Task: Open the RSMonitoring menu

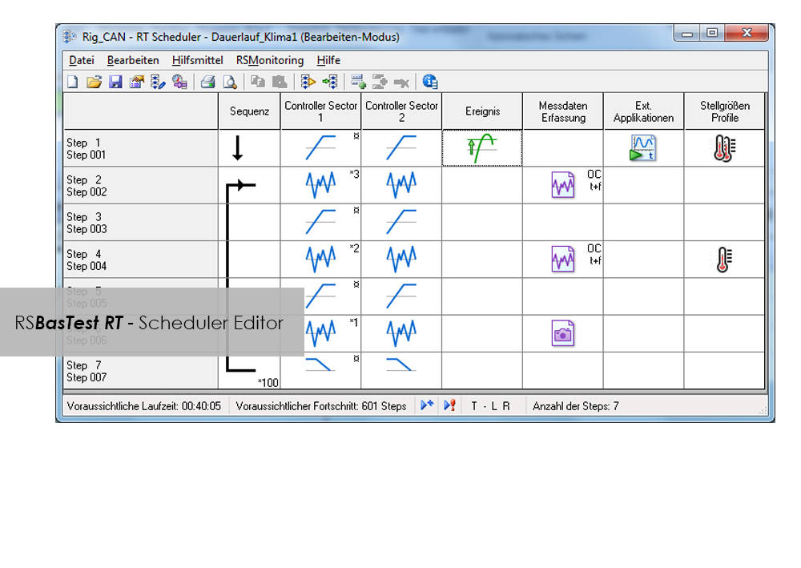Action: click(270, 60)
